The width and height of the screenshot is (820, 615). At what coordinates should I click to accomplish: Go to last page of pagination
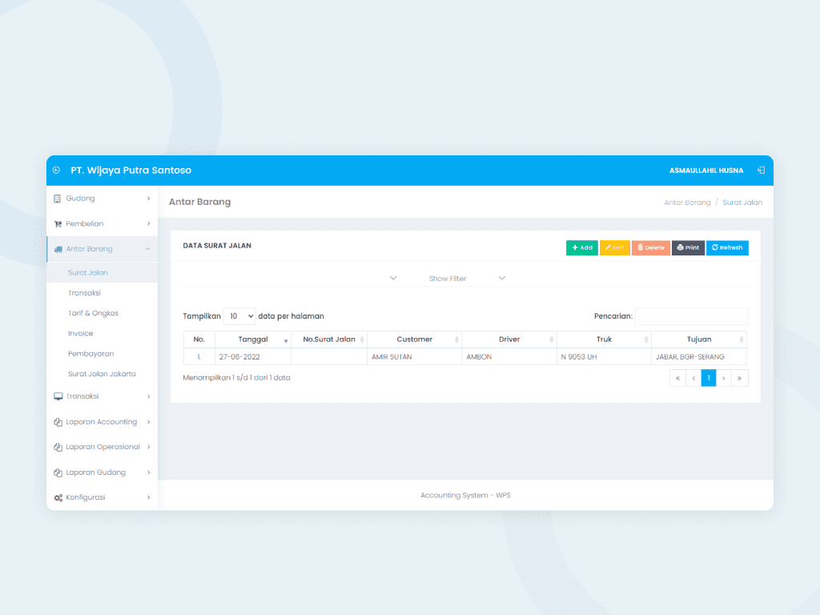(739, 378)
